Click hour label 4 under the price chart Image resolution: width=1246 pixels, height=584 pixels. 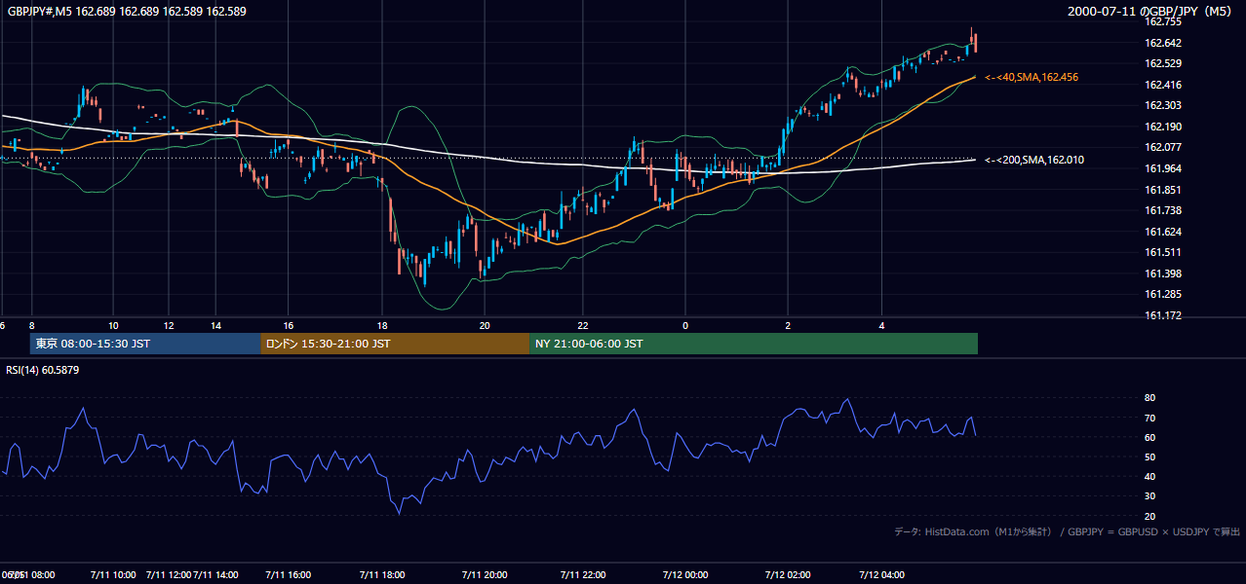[x=882, y=325]
